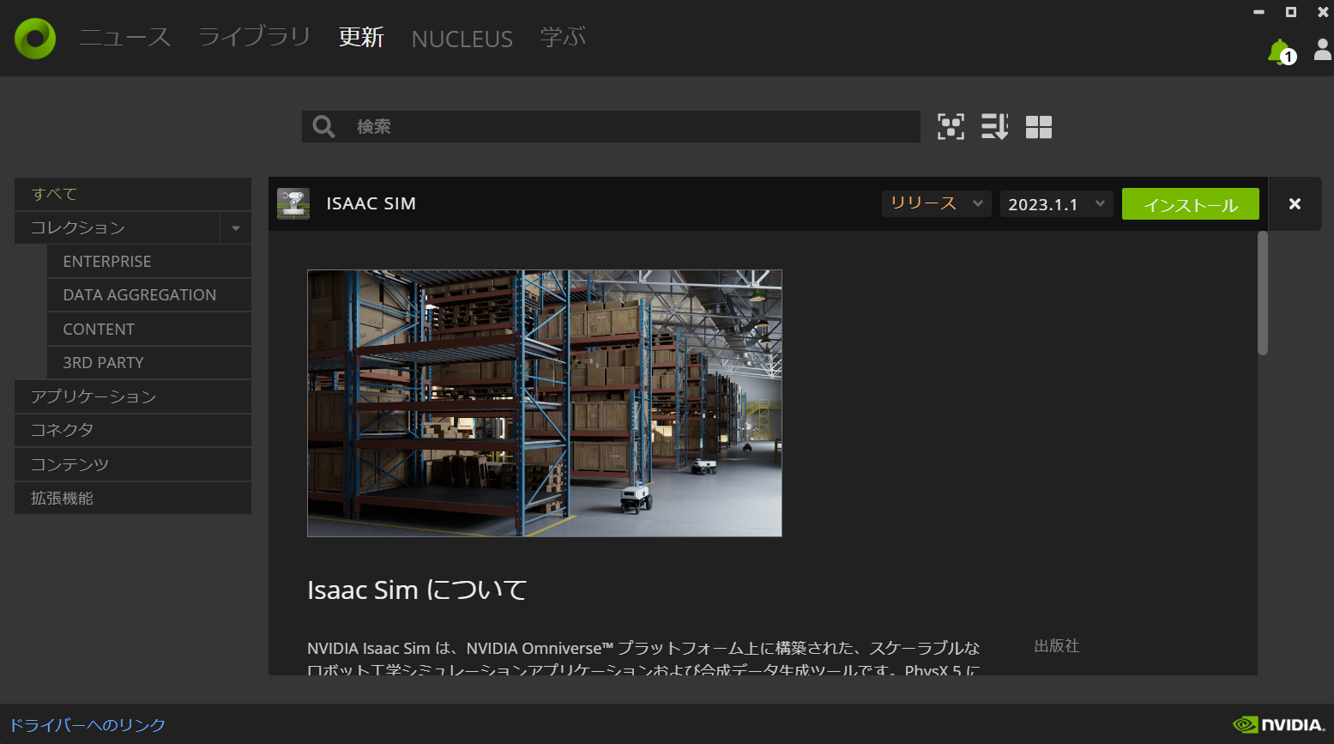Select the ENTERPRISE collection filter
This screenshot has width=1334, height=744.
[106, 261]
